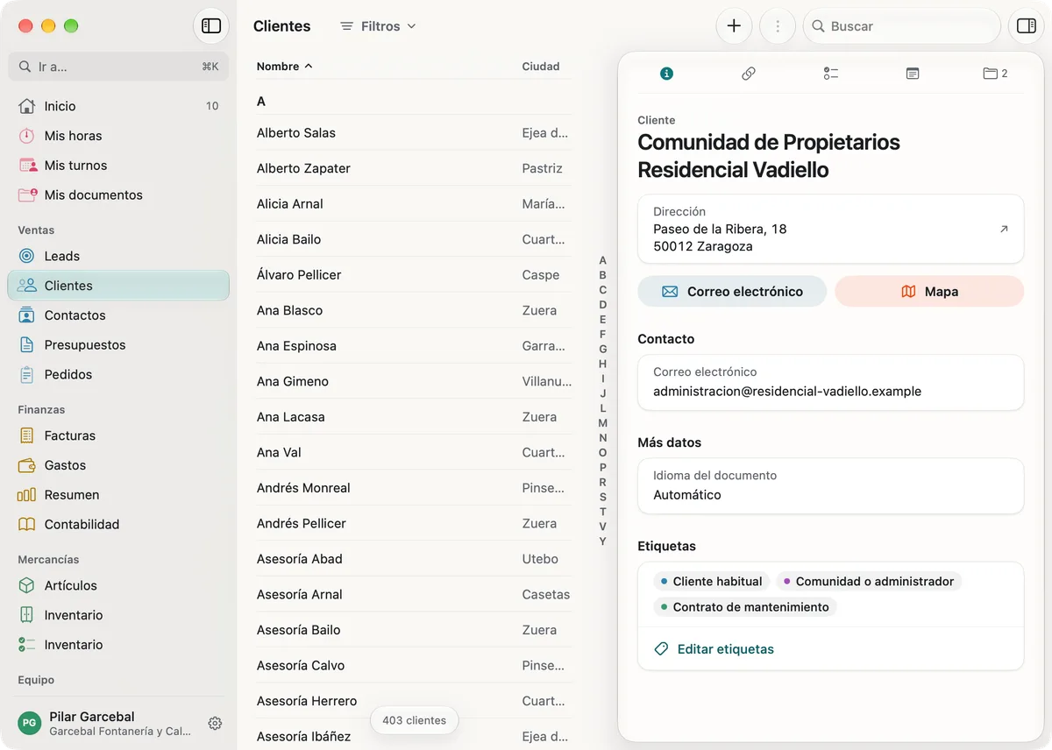Select the Alicia Arnal client row
Image resolution: width=1052 pixels, height=750 pixels.
(x=414, y=204)
